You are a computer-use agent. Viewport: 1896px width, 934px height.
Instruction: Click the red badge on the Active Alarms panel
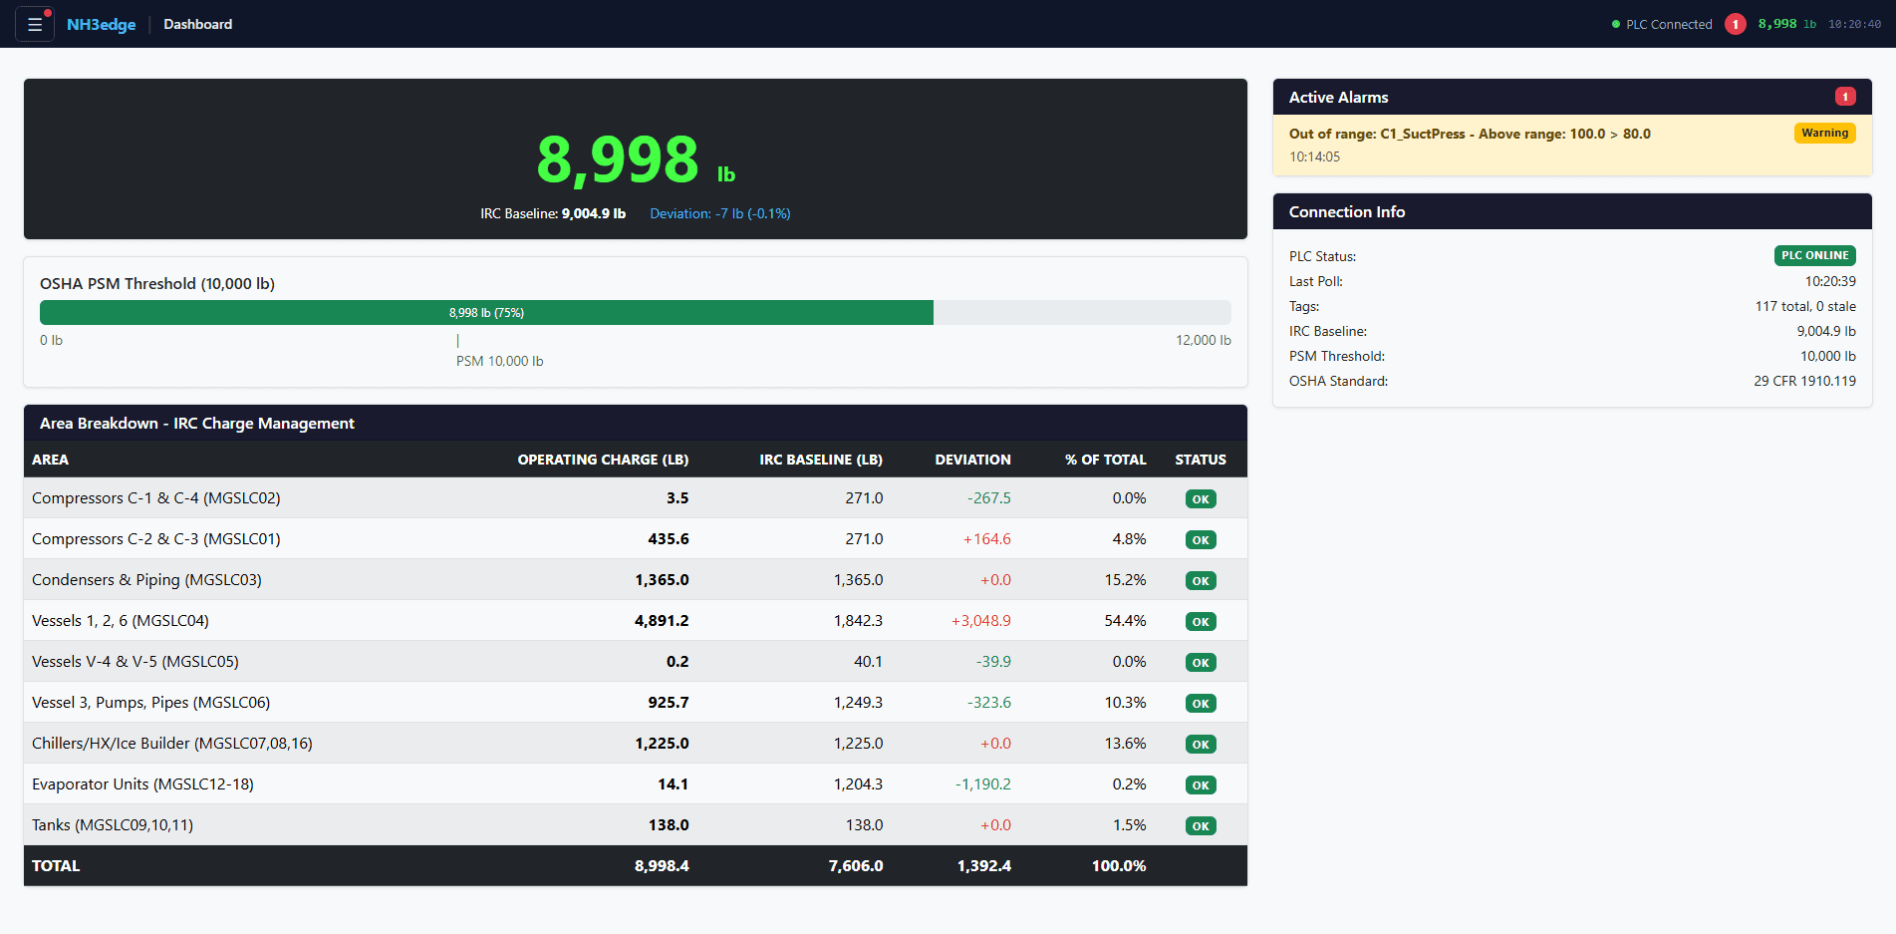1845,96
